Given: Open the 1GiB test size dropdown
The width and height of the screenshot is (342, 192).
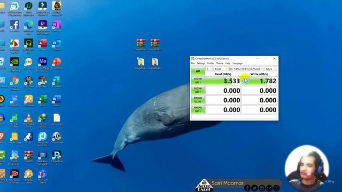Looking at the screenshot, I should pos(221,69).
